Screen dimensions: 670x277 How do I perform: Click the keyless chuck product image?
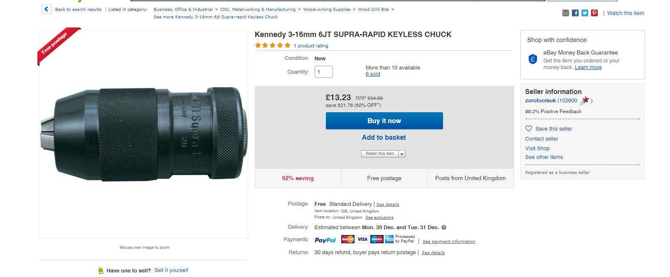point(144,134)
